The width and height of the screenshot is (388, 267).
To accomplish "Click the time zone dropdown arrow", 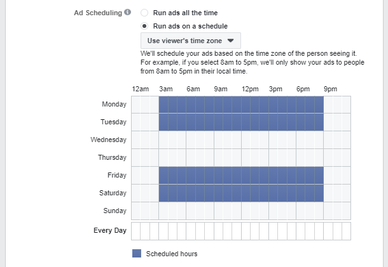I will click(230, 41).
